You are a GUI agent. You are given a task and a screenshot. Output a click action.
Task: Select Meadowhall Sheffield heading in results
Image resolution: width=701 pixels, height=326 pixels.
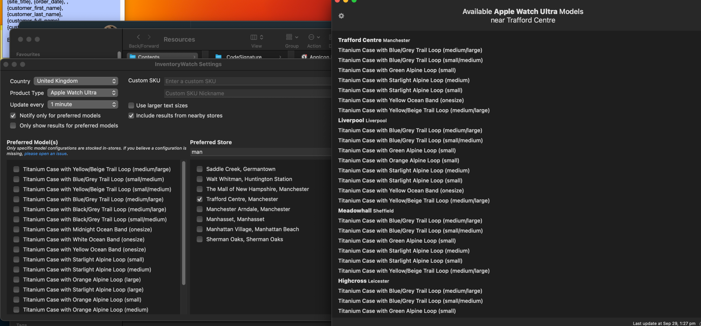(x=366, y=211)
